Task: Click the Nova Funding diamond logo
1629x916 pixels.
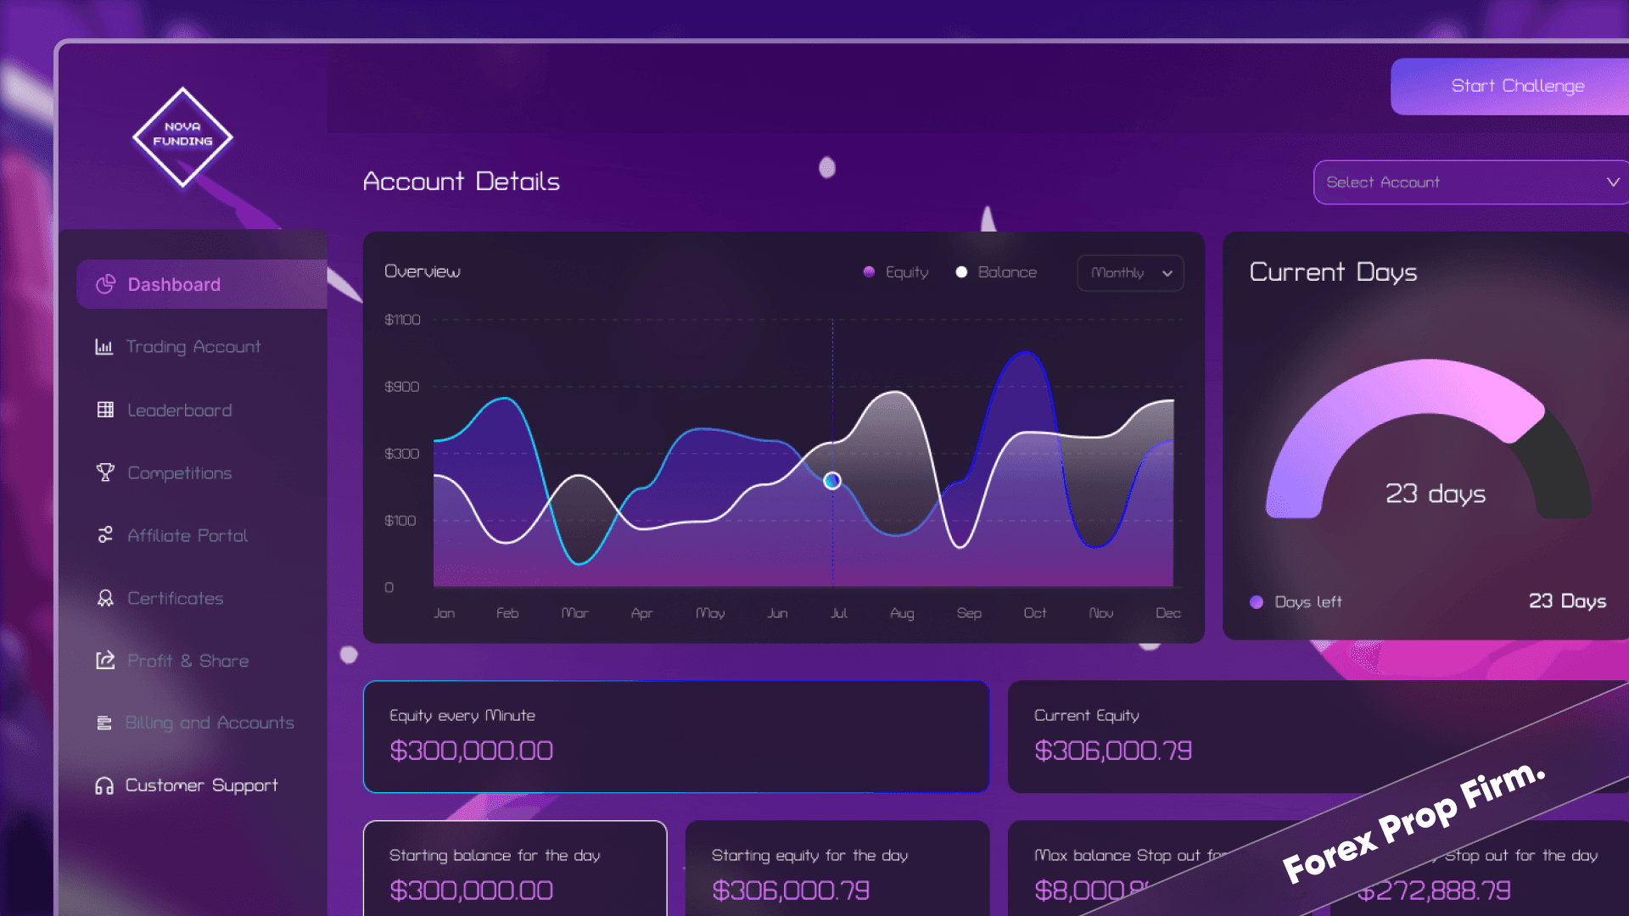Action: (x=182, y=137)
